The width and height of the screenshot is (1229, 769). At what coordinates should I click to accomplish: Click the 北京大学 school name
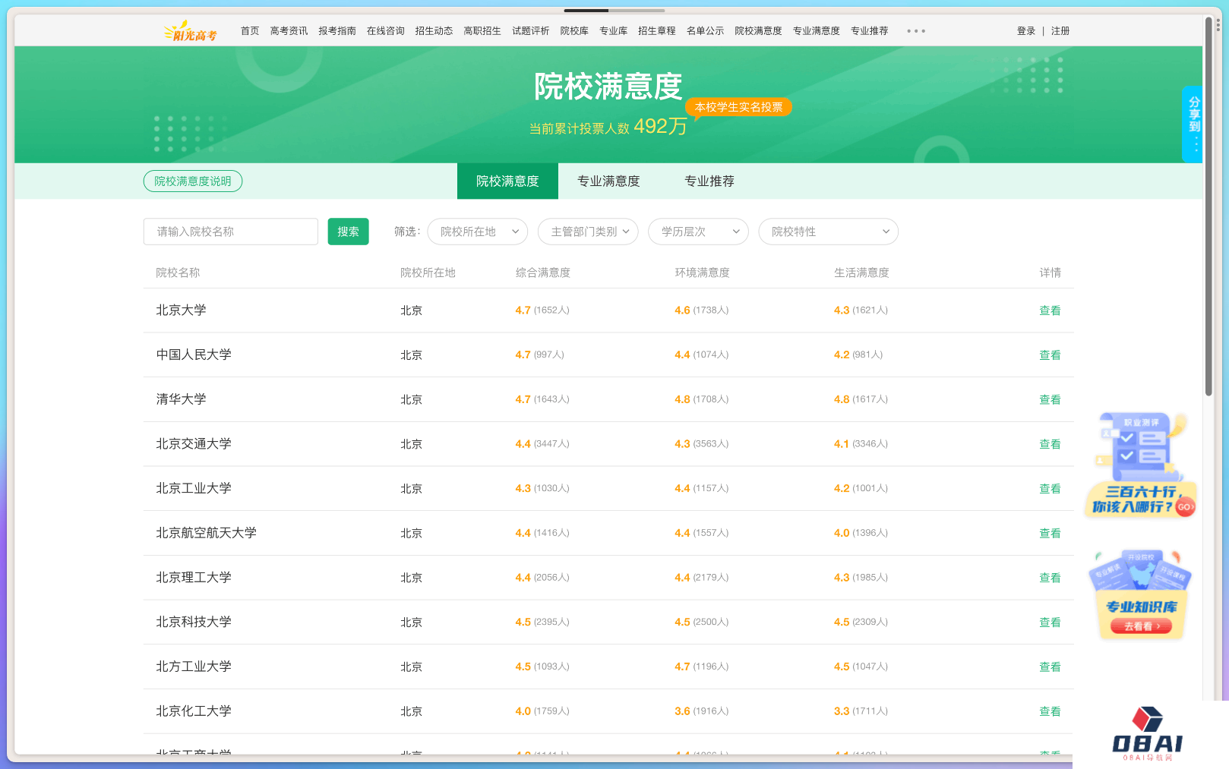pos(181,310)
